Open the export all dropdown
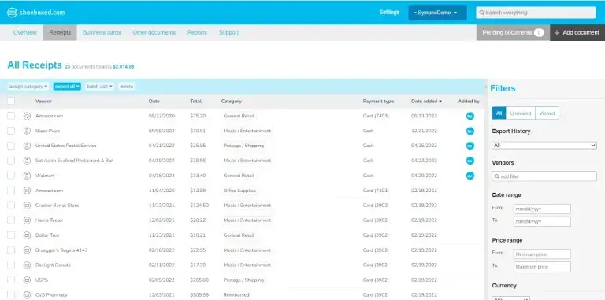 [67, 87]
